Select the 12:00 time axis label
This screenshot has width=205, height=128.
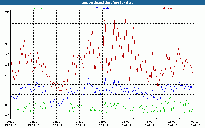point(102,122)
